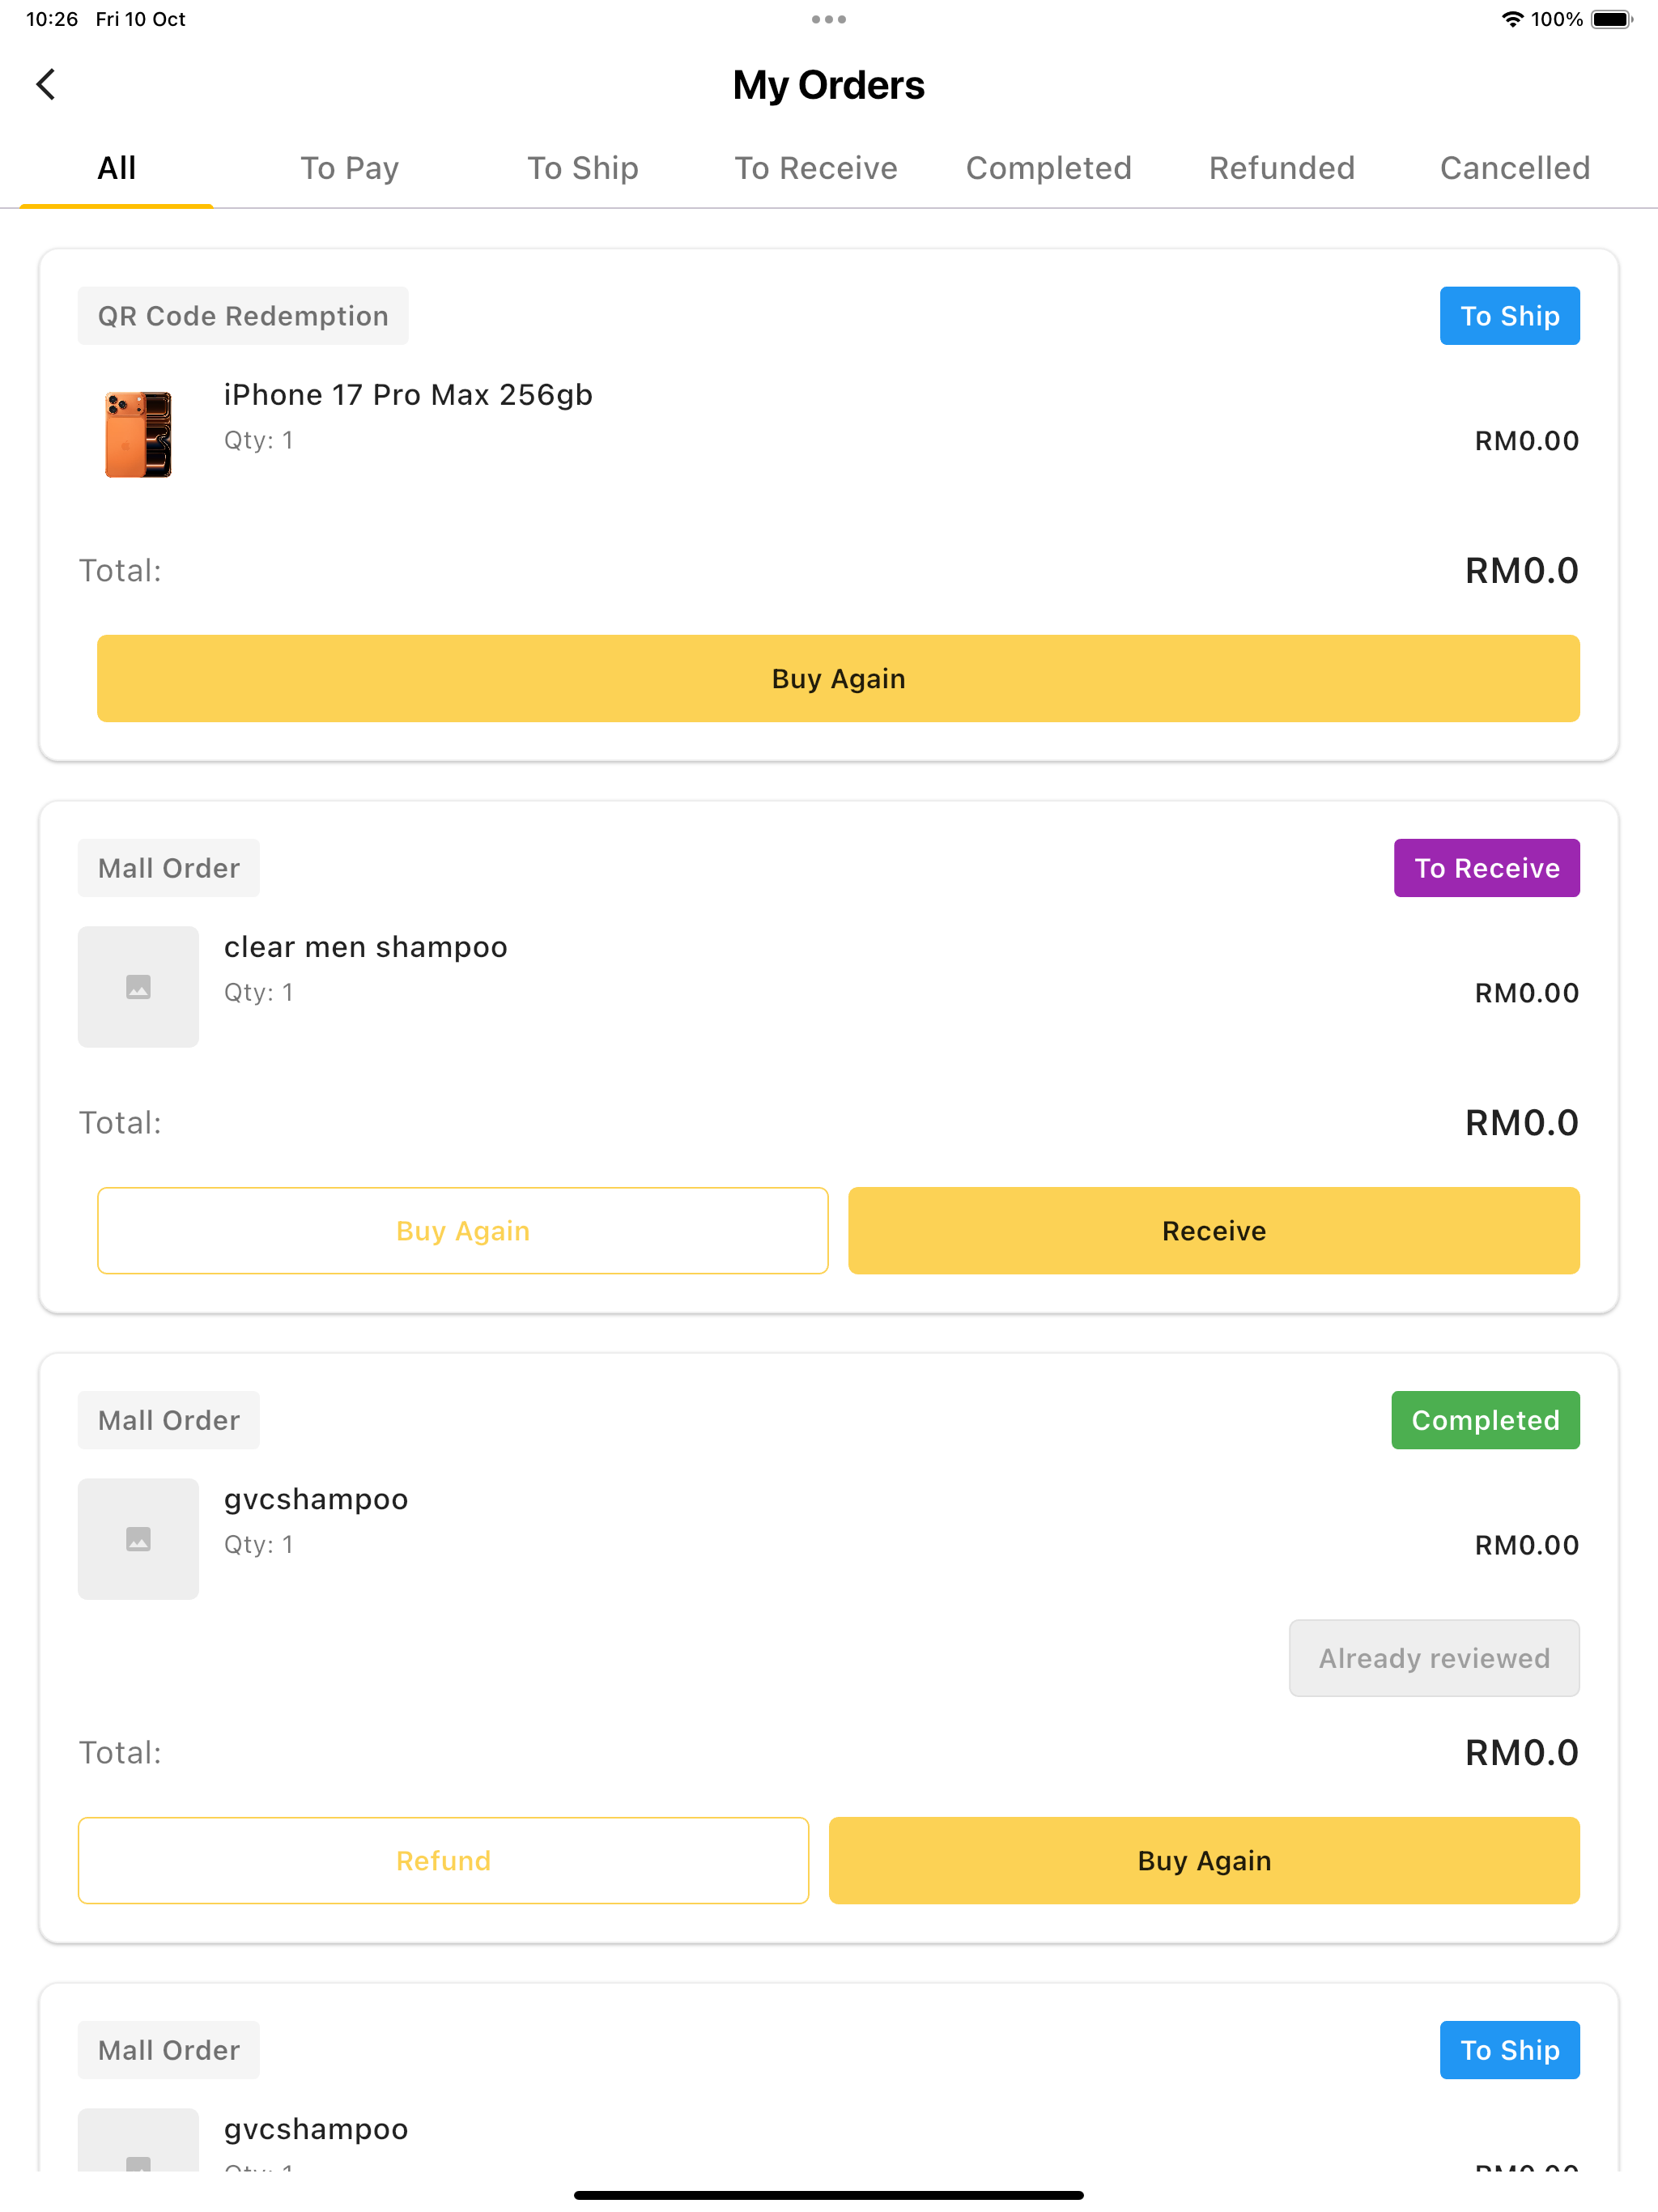Open iPhone 17 Pro Max 256gb item title
Image resolution: width=1658 pixels, height=2212 pixels.
(408, 395)
